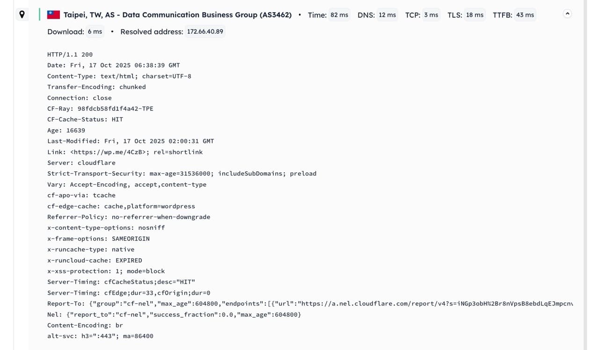Collapse the Taipei result with chevron button
599x350 pixels.
pos(567,14)
